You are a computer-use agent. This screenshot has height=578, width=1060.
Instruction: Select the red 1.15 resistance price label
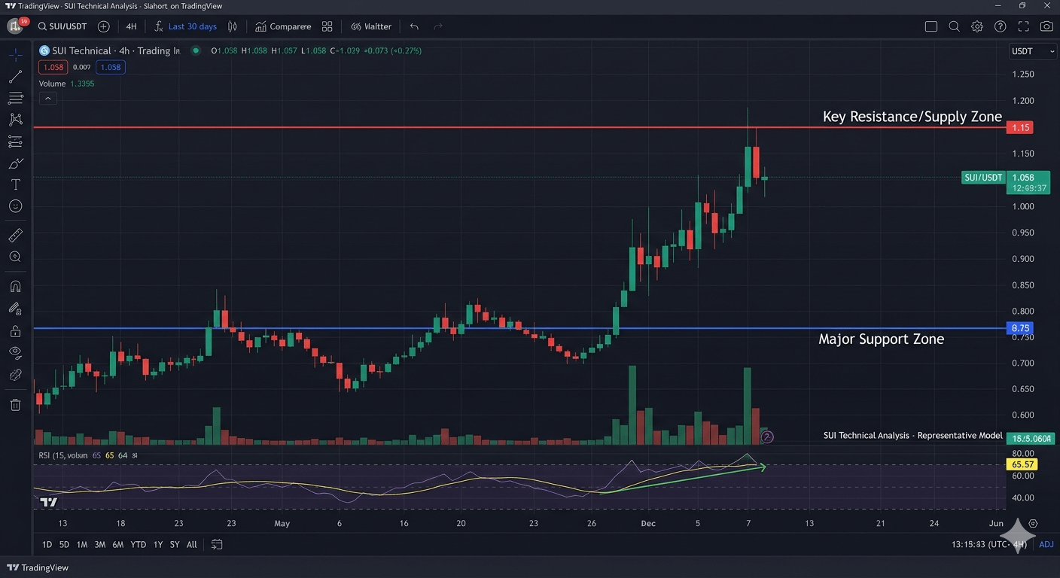coord(1020,128)
